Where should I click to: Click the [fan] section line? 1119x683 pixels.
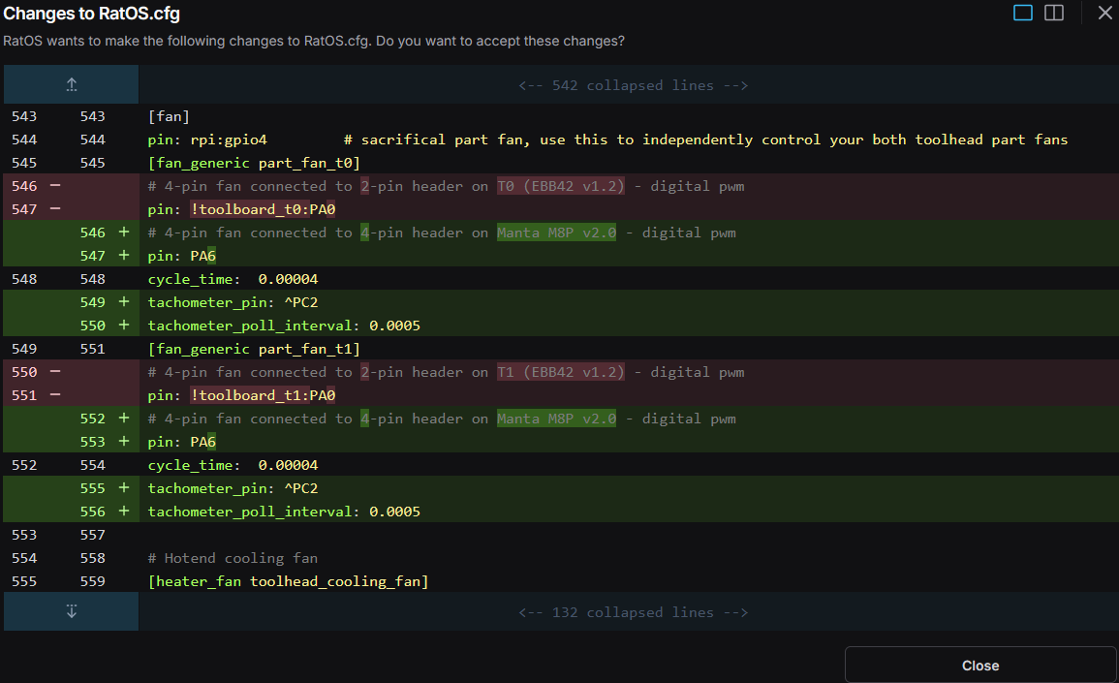[169, 116]
